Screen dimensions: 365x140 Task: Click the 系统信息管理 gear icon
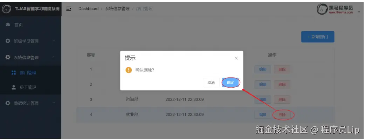8,57
